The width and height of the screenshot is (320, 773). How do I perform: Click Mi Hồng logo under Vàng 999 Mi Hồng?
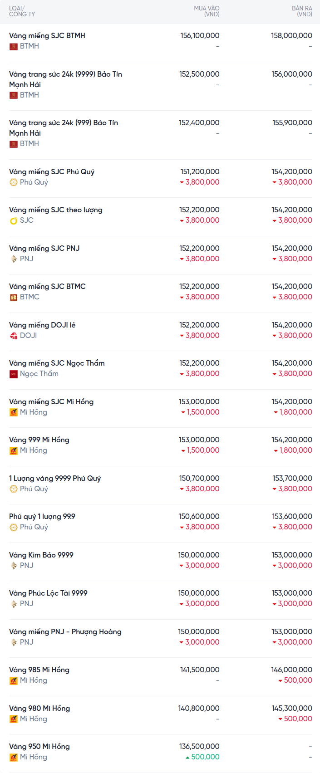point(14,450)
